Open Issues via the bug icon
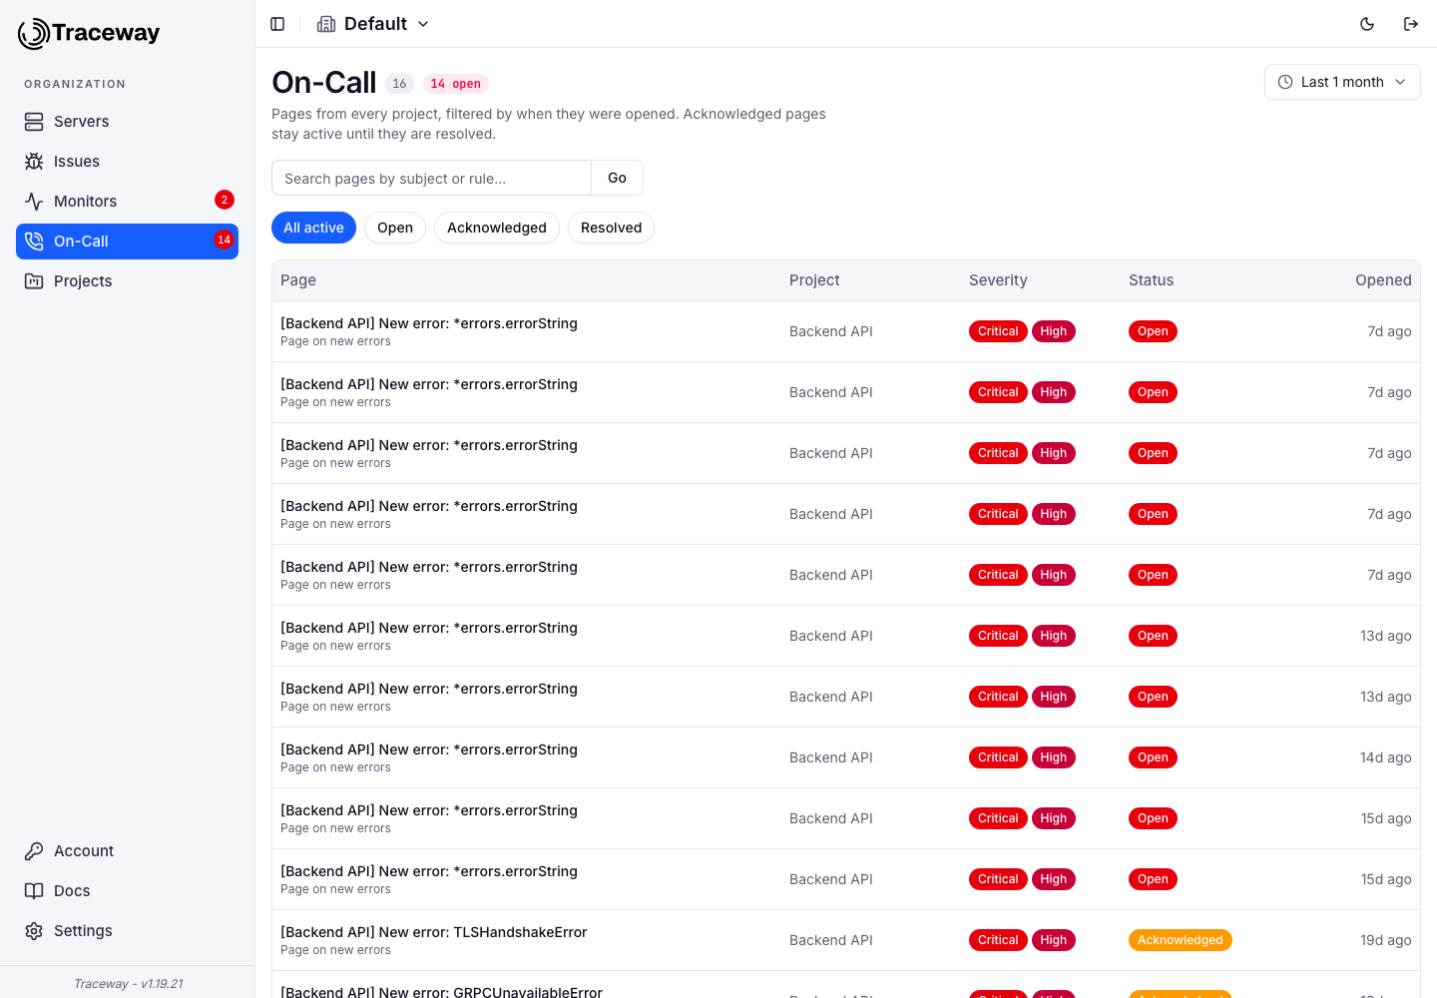Viewport: 1437px width, 998px height. [34, 162]
